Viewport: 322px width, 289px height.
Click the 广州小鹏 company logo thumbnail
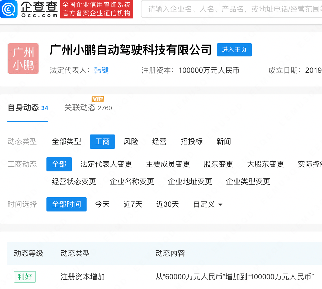[x=23, y=59]
